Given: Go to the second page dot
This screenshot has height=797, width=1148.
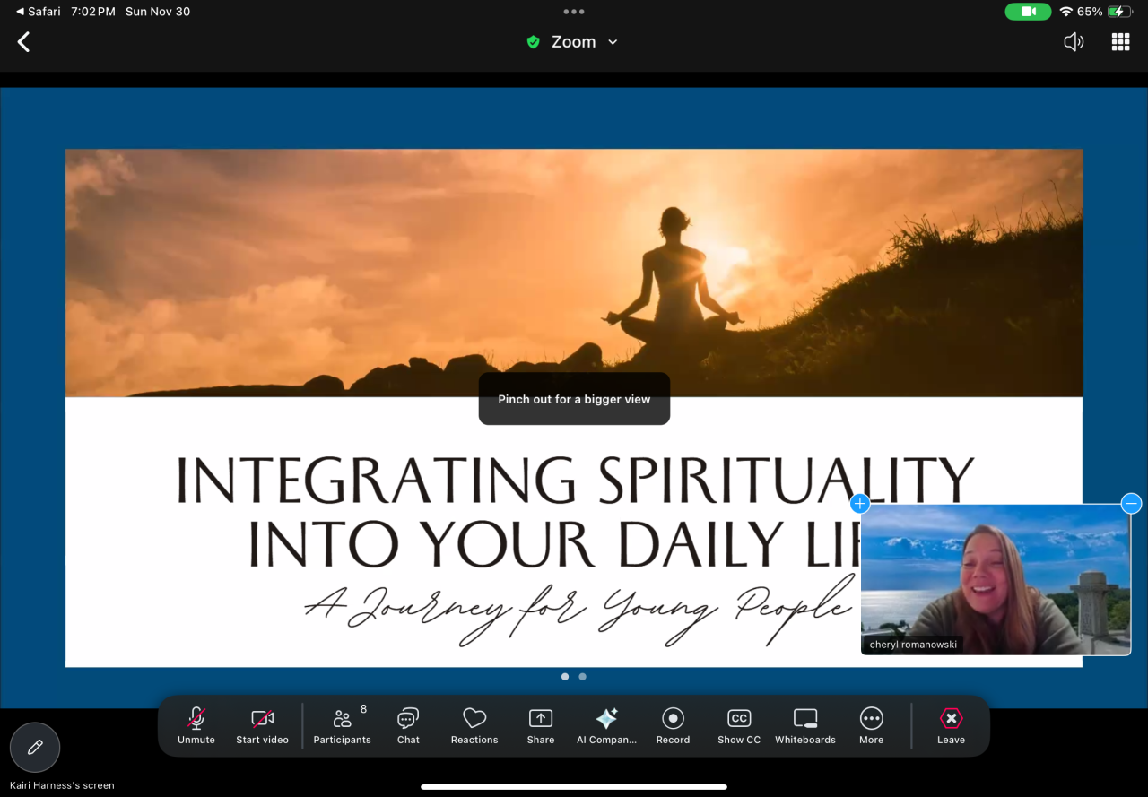Looking at the screenshot, I should (583, 677).
